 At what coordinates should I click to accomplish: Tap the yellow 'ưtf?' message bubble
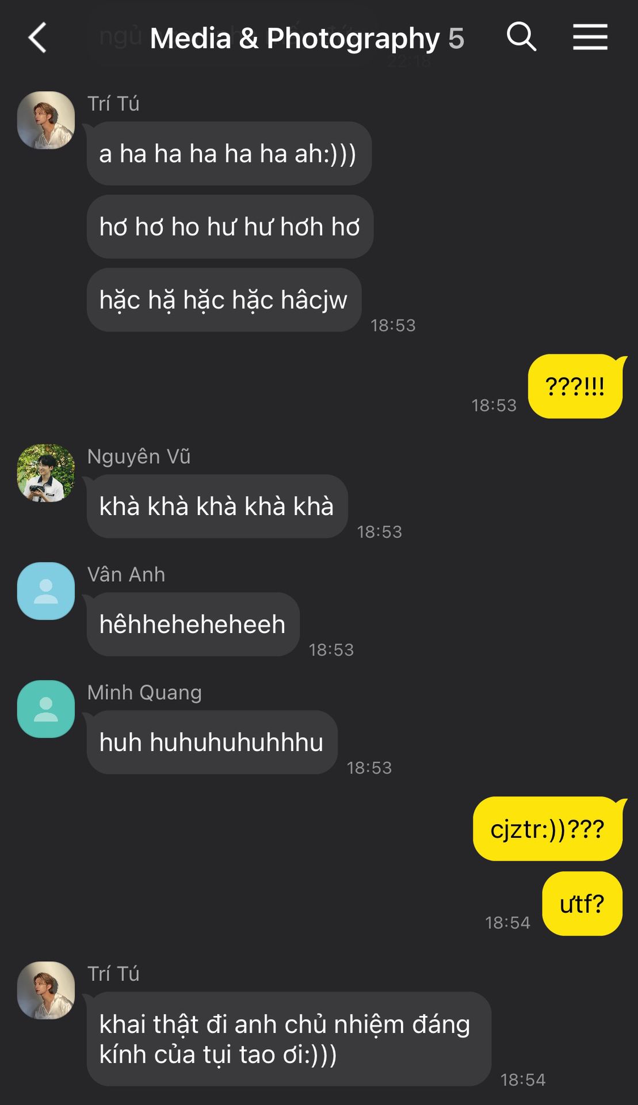tap(582, 904)
